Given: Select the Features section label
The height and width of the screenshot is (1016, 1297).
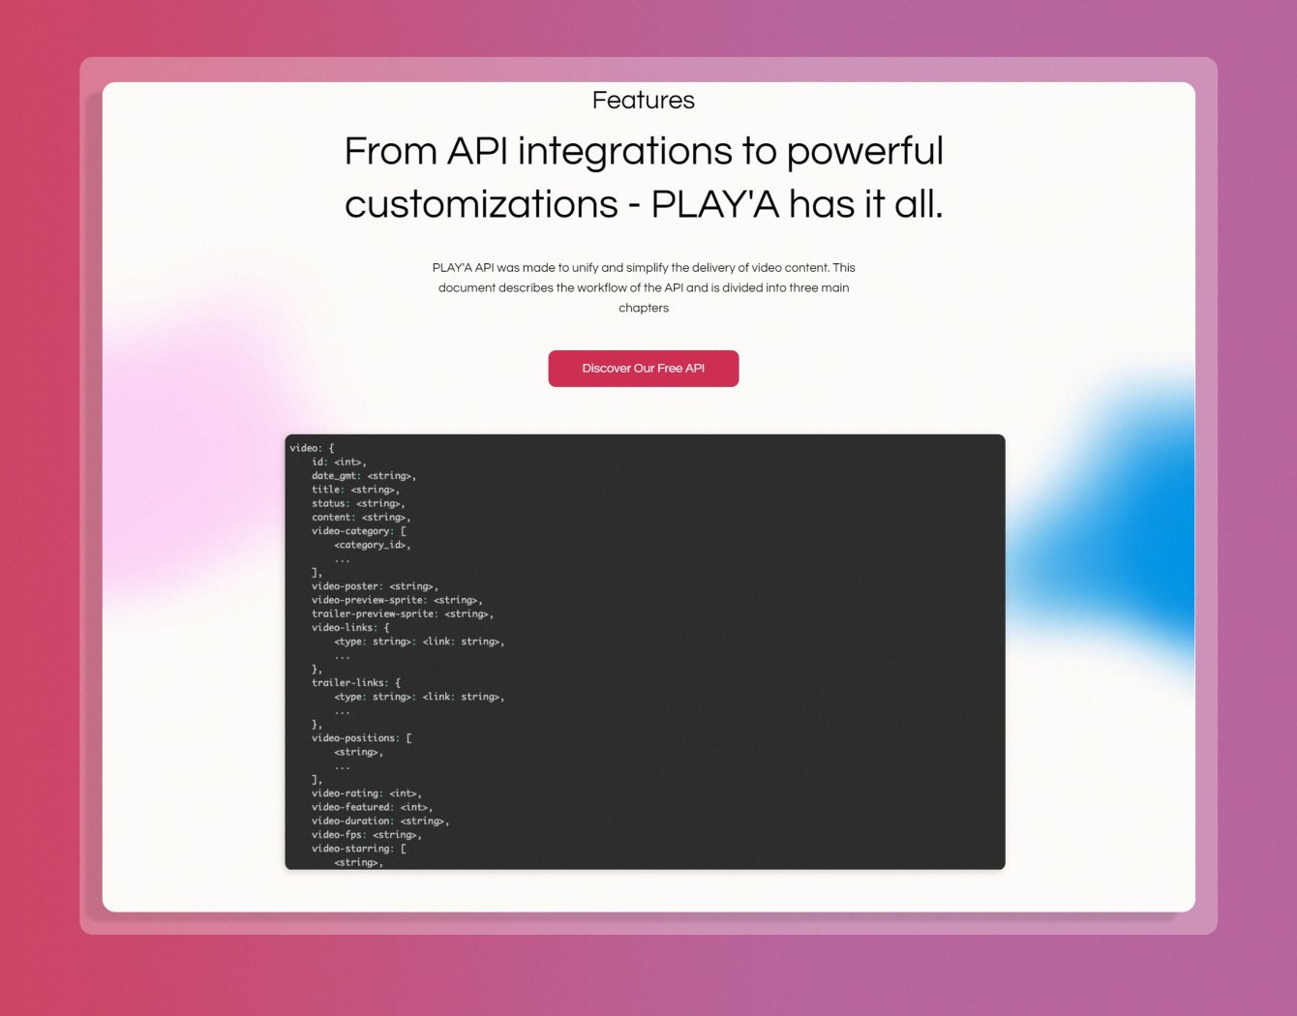Looking at the screenshot, I should click(x=644, y=101).
